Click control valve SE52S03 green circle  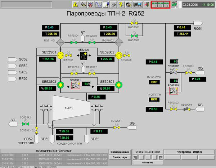tap(60, 85)
